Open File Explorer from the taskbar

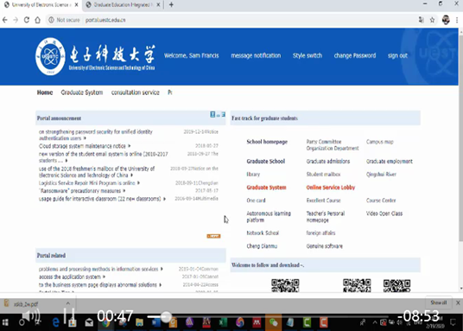[139, 322]
